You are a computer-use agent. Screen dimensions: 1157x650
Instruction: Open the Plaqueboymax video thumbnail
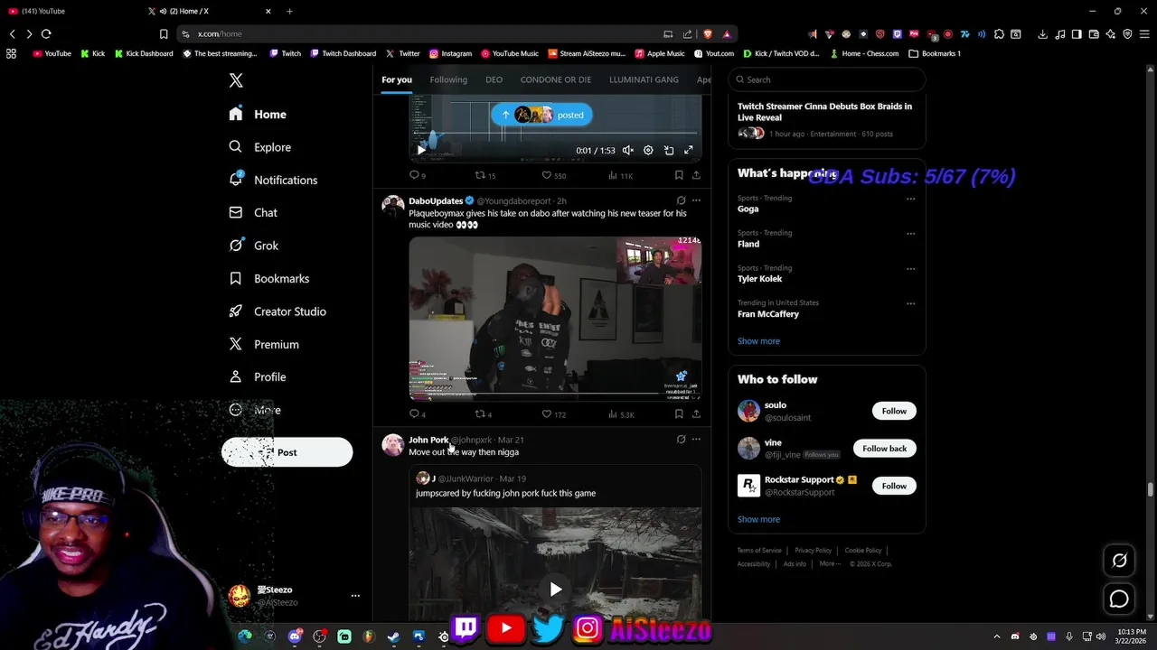[555, 318]
